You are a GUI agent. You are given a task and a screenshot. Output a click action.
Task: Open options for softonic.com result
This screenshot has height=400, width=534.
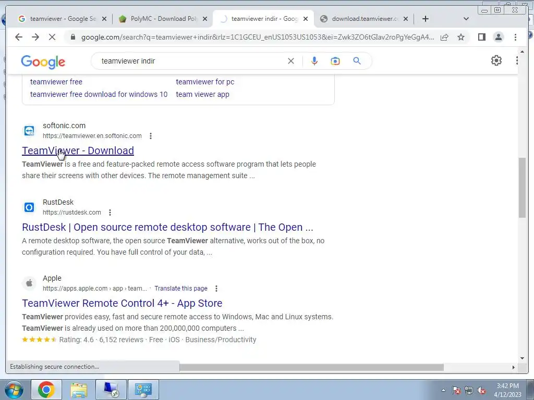pyautogui.click(x=151, y=136)
